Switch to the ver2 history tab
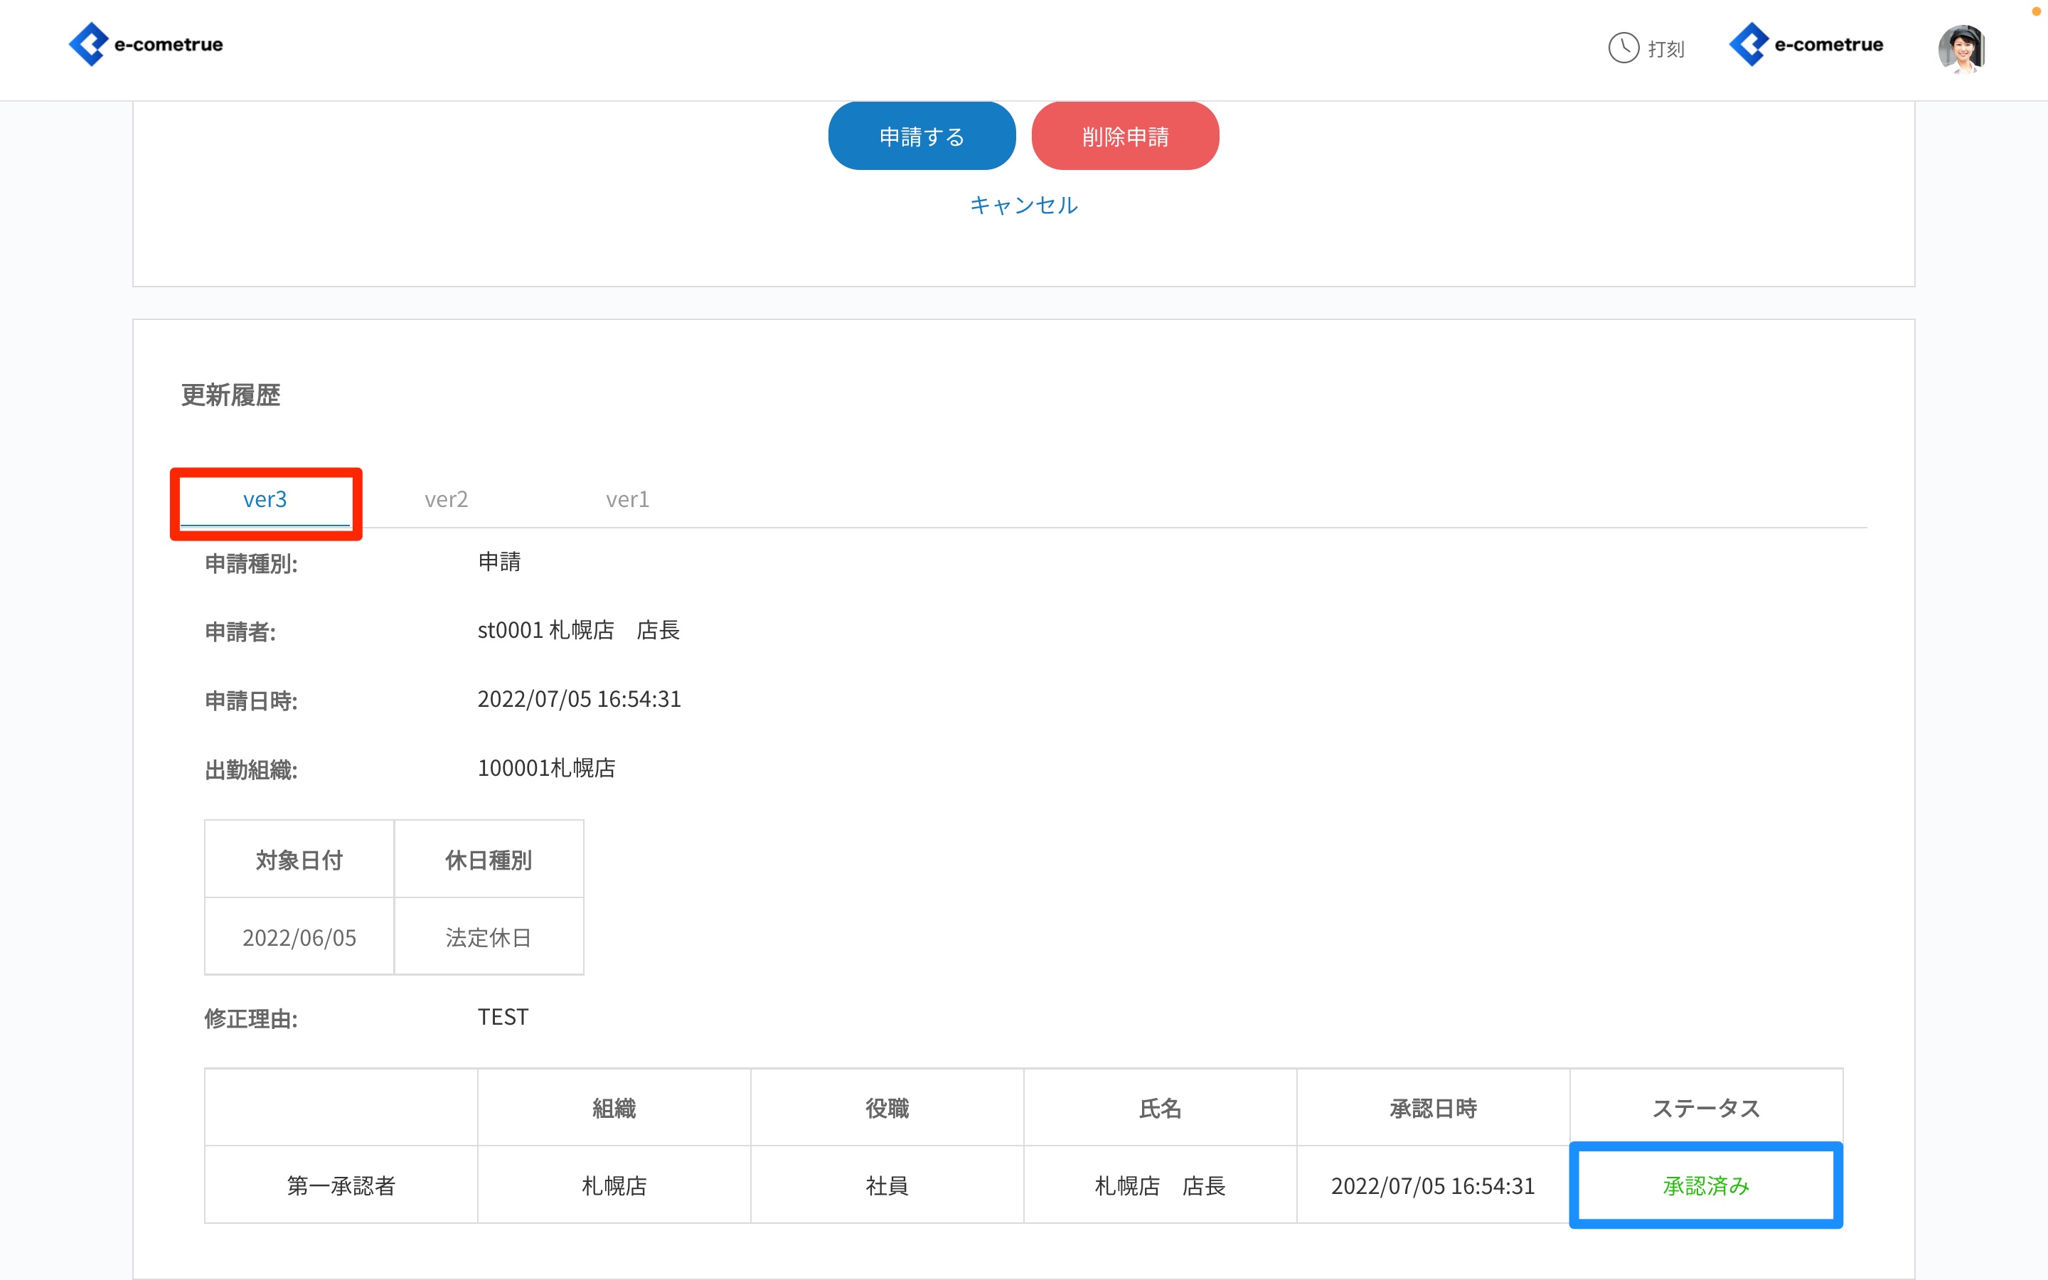The height and width of the screenshot is (1280, 2048). (446, 499)
